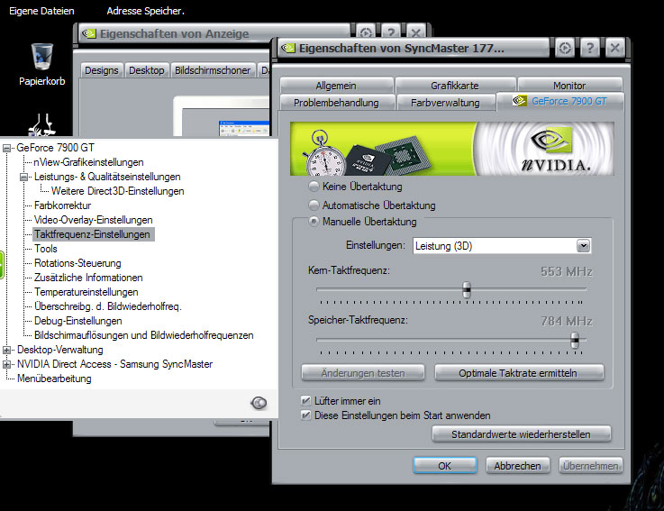
Task: Click the Abbrechen button
Action: [x=517, y=466]
